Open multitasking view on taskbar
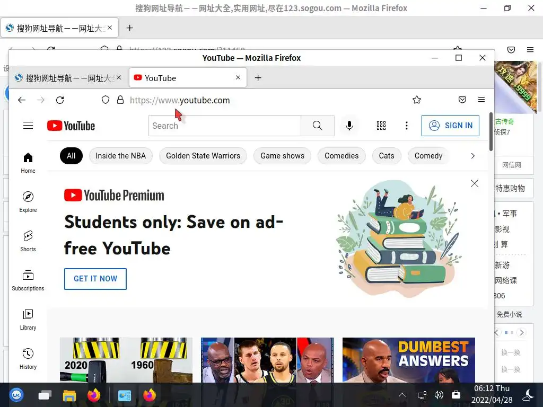Viewport: 543px width, 407px height. coord(45,395)
